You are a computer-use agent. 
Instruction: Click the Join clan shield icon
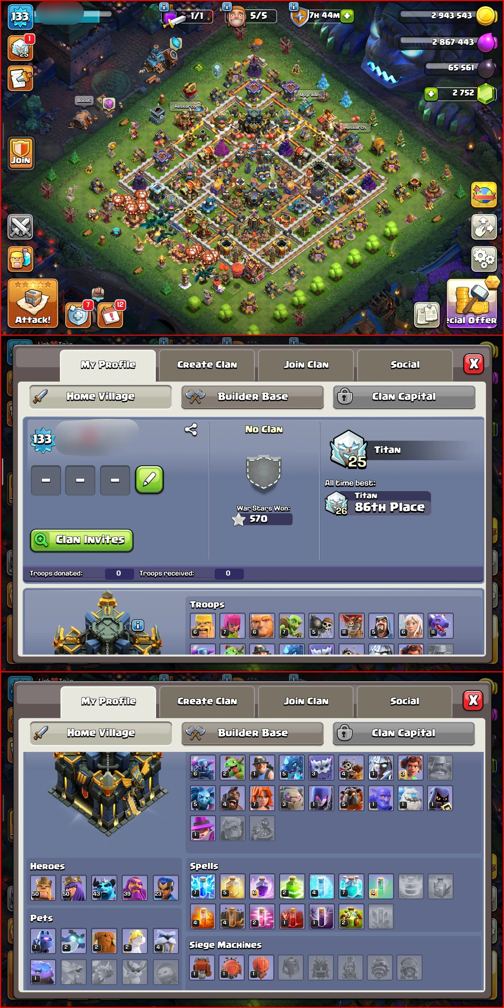21,153
